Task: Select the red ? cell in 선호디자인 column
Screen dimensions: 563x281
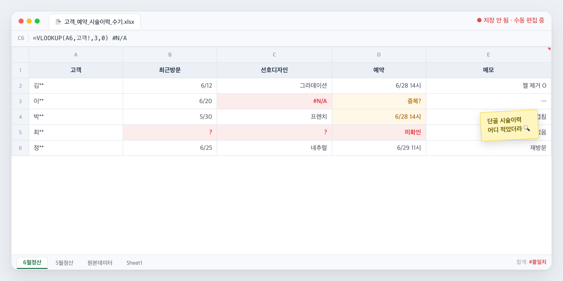Action: click(x=274, y=132)
